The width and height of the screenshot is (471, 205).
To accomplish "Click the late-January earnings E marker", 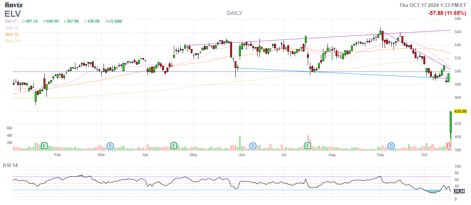I will (44, 146).
